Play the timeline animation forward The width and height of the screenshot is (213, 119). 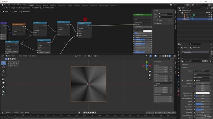(91, 112)
